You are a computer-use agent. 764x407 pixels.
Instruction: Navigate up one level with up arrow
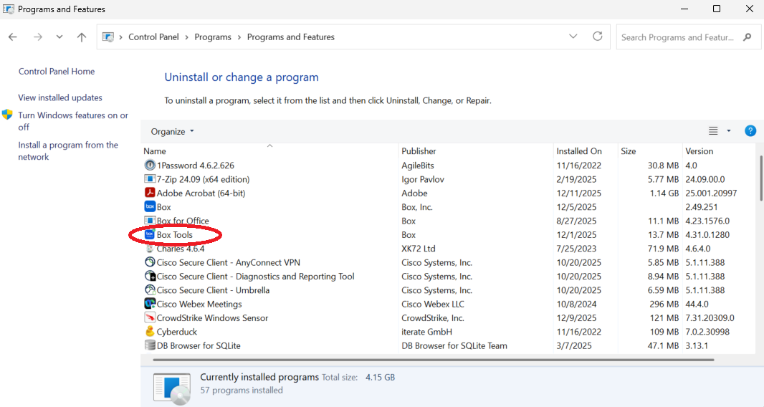pos(82,37)
